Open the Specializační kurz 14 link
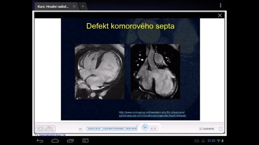259x145 pixels. [x=52, y=135]
